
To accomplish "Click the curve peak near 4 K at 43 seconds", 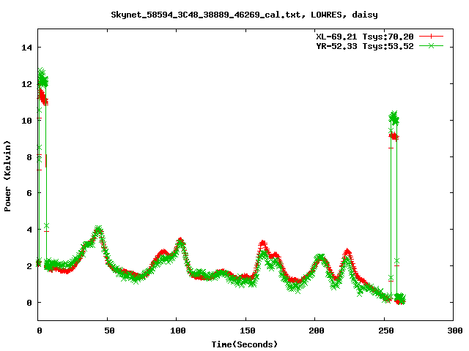I will point(98,230).
